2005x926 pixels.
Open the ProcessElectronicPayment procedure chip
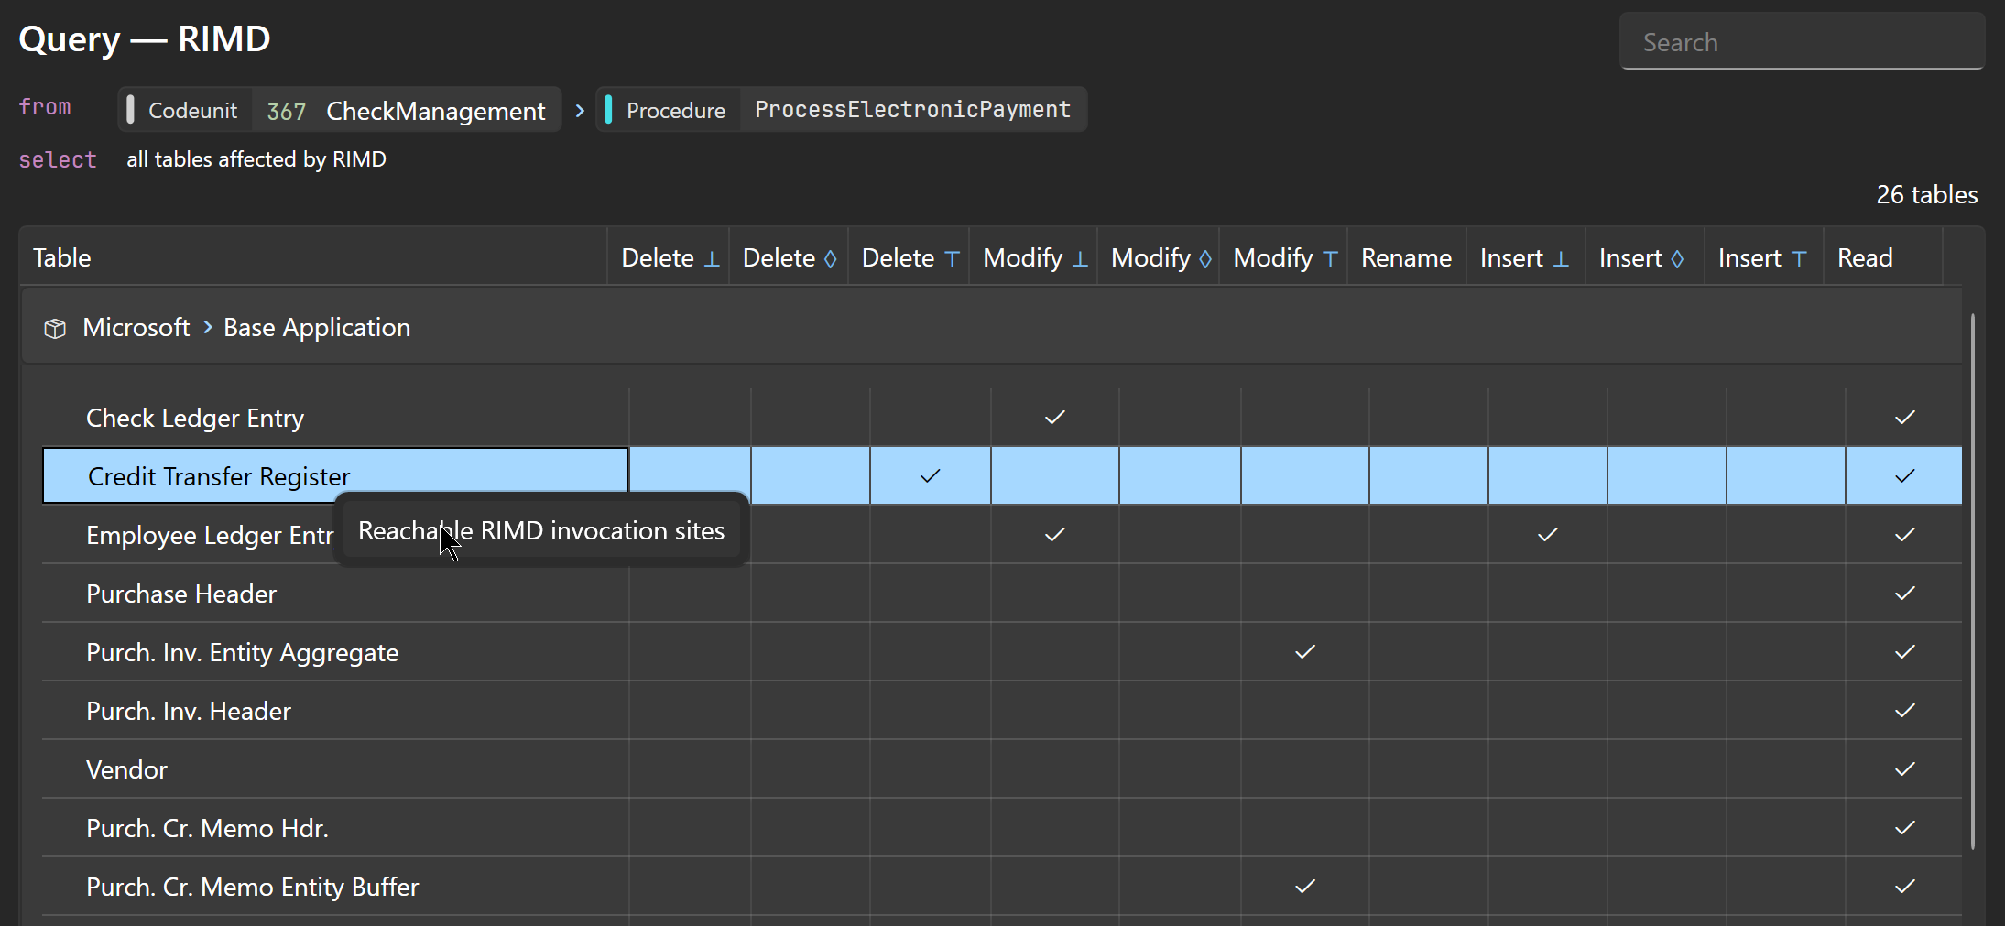point(842,110)
